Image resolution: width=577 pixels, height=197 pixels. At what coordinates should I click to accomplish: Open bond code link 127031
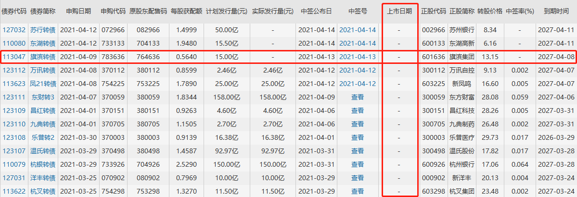pos(14,178)
